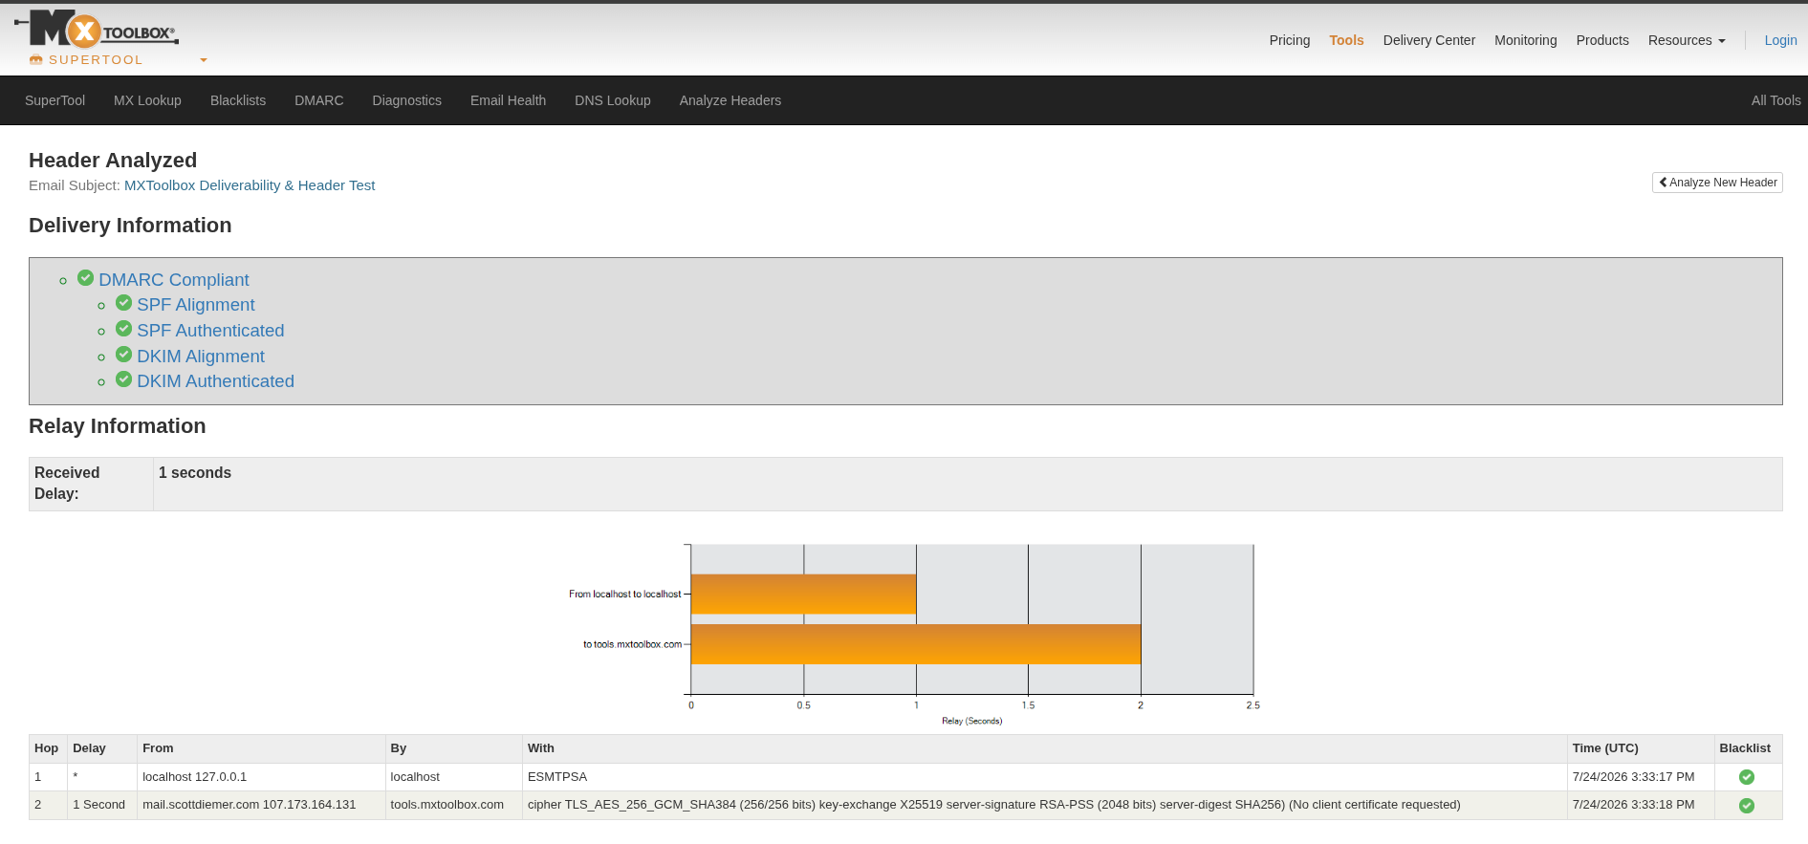Open the Products page

click(x=1602, y=40)
